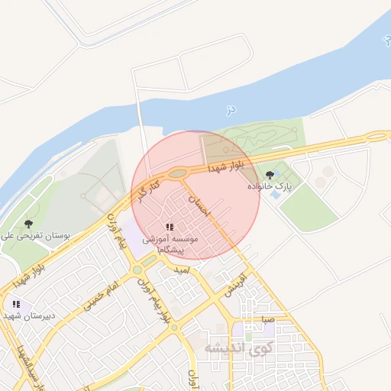Select the پارک خانواده place label
The image size is (391, 391).
(x=270, y=186)
